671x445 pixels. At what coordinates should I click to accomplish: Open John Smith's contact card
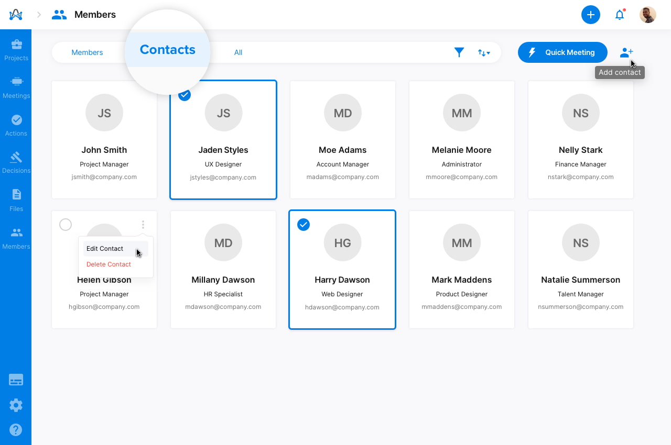coord(104,140)
